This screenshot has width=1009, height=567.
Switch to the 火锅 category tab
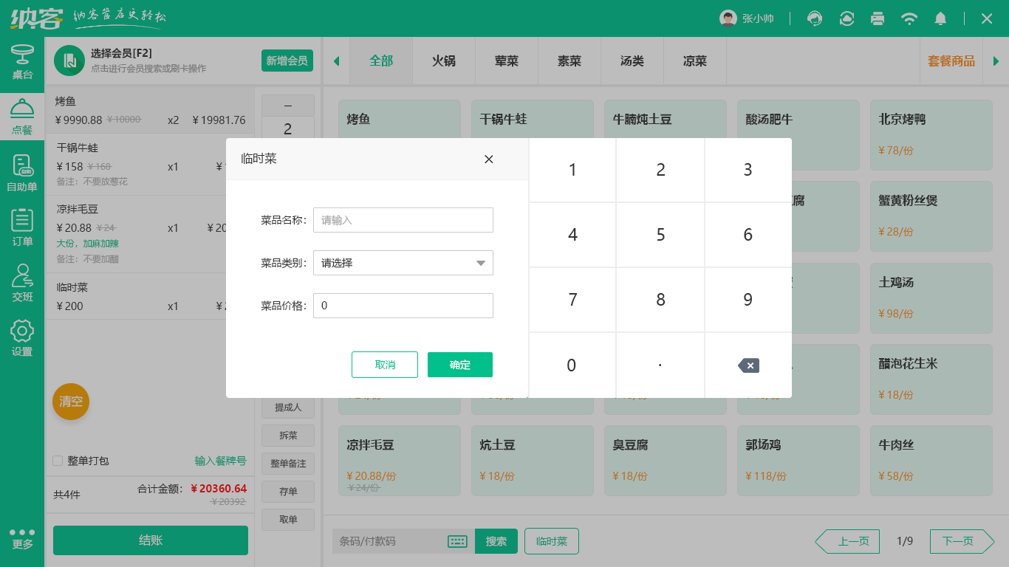(x=443, y=62)
